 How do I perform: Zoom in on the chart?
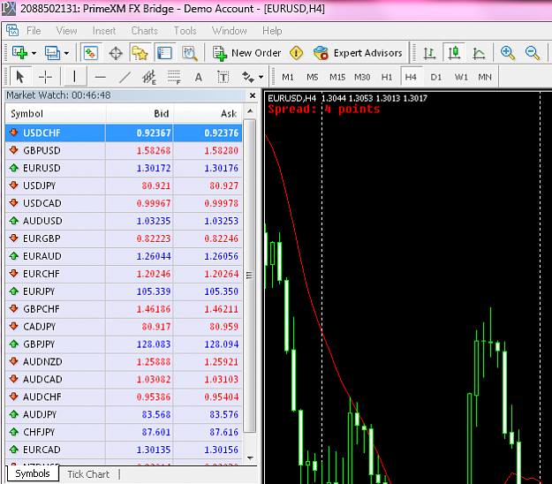507,53
